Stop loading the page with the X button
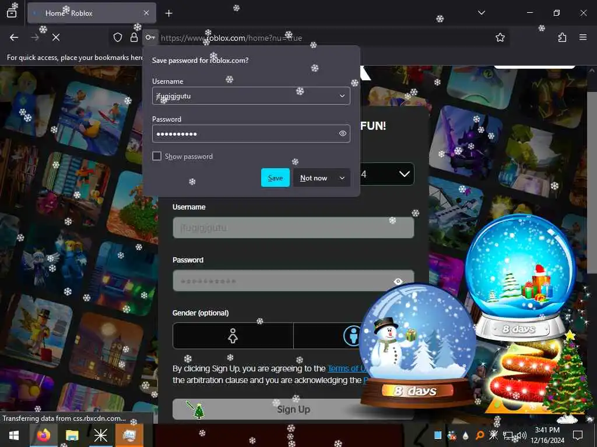The width and height of the screenshot is (597, 447). 56,37
